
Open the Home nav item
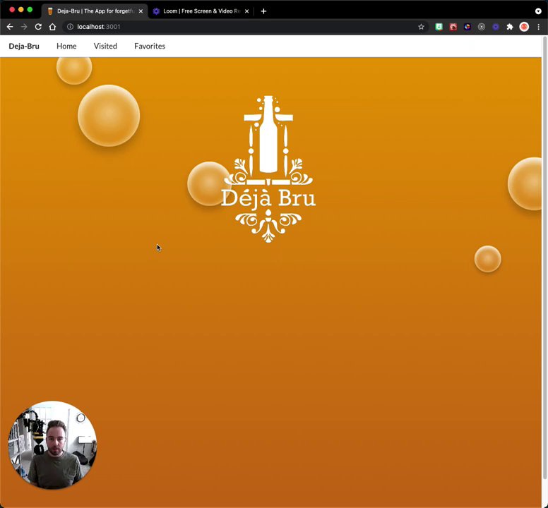tap(66, 46)
